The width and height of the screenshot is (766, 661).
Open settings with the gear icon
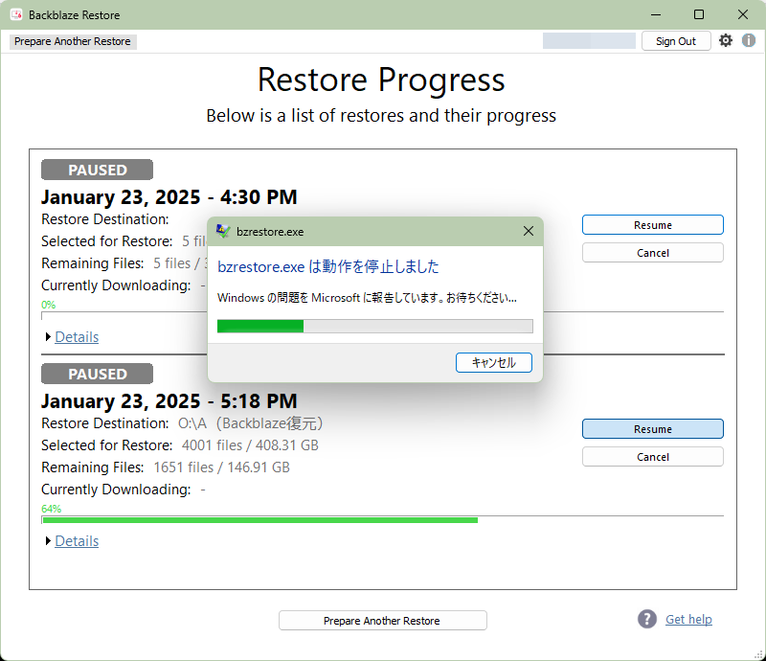tap(726, 41)
